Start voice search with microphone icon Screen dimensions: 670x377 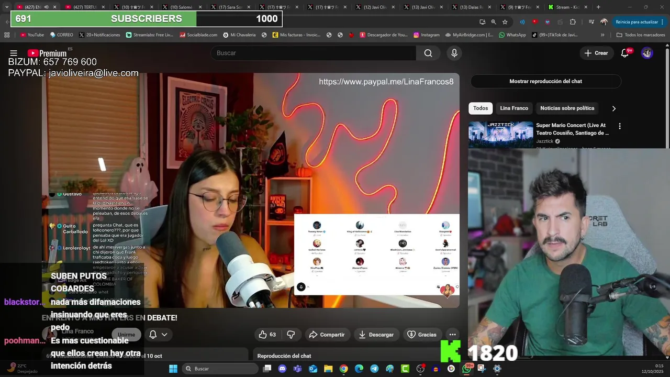pos(454,53)
